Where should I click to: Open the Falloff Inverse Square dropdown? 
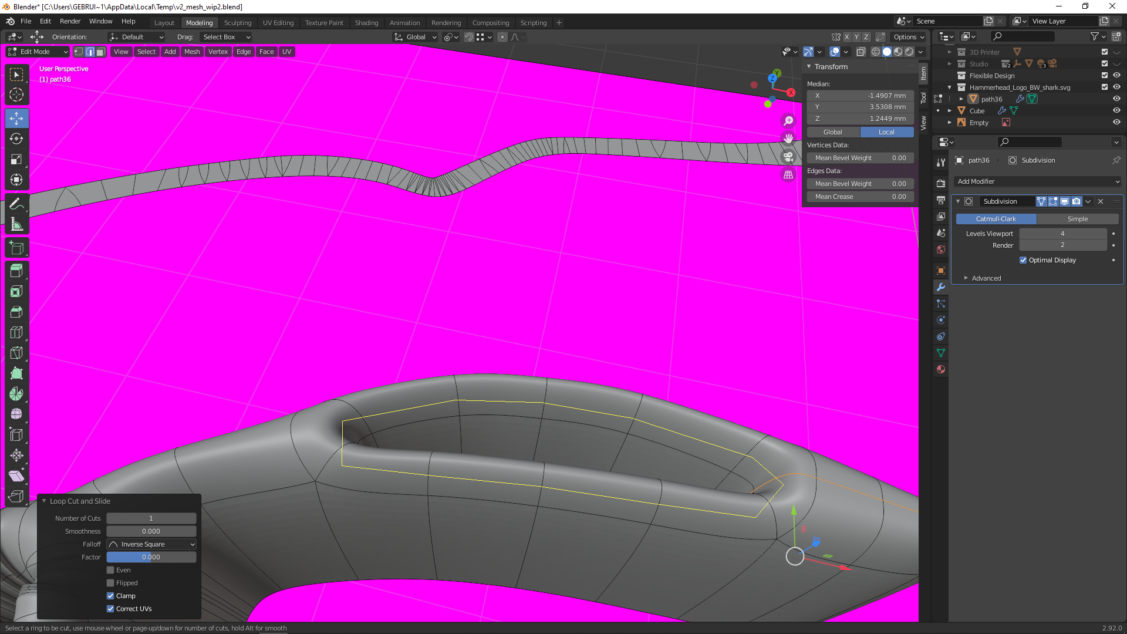tap(151, 544)
